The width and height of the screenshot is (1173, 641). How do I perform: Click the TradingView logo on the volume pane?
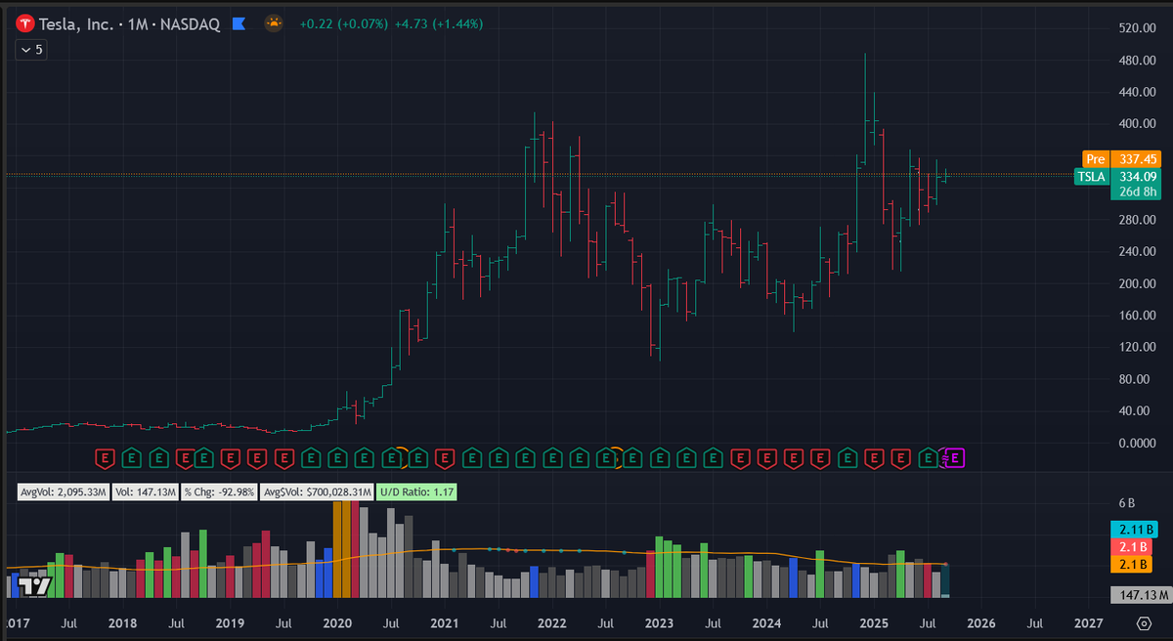pyautogui.click(x=35, y=586)
